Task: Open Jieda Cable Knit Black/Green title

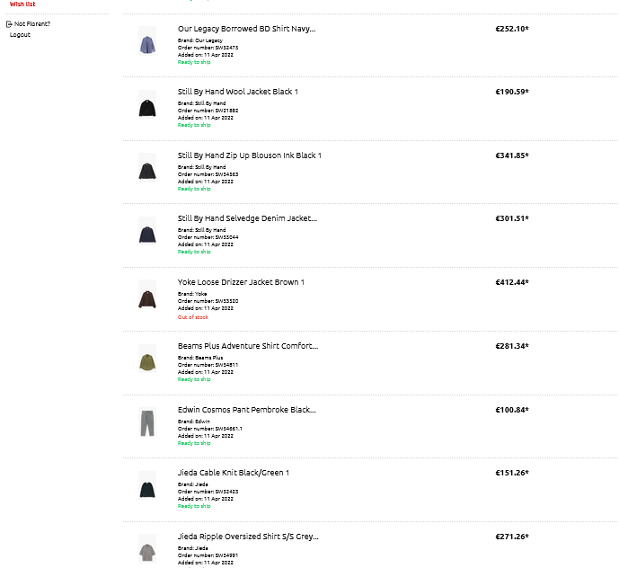Action: click(x=233, y=473)
